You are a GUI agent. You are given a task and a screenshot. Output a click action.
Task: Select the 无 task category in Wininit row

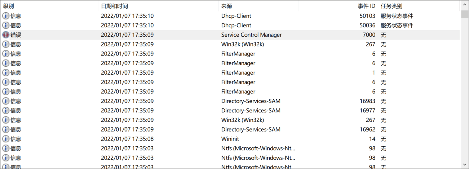coord(384,139)
